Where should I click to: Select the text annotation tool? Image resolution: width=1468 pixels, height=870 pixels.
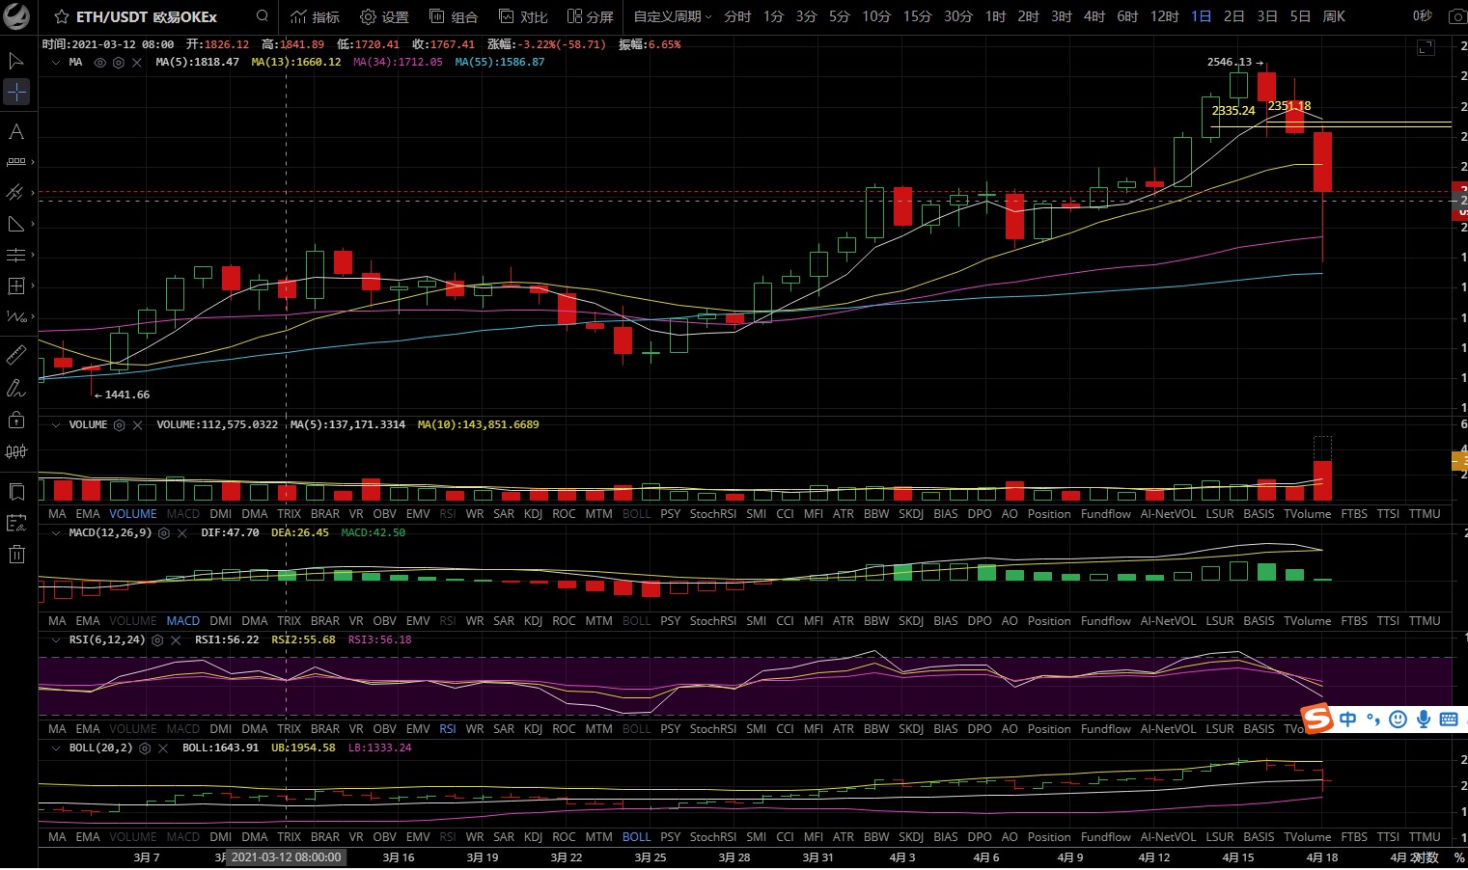[16, 131]
